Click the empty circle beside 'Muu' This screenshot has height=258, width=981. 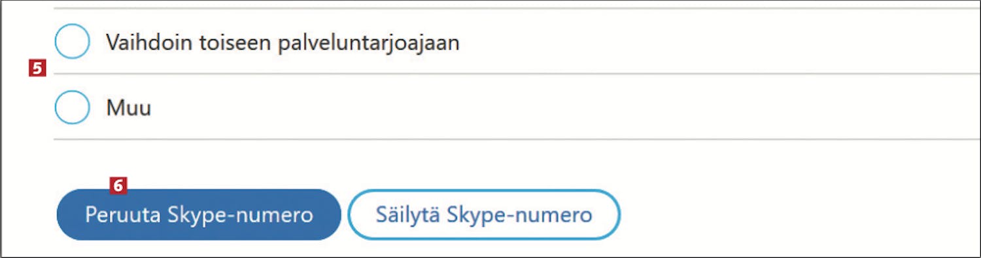[72, 106]
